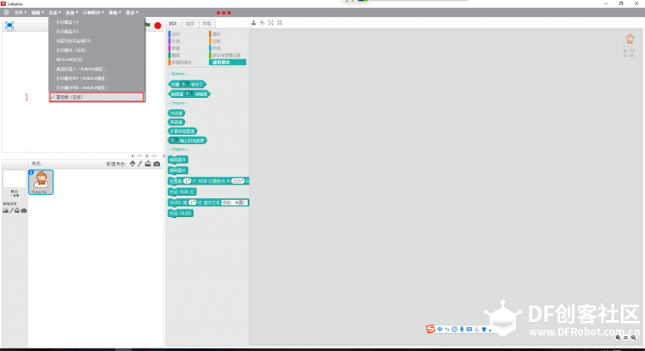Open the OLED line number dropdown
This screenshot has height=351, width=645.
(193, 203)
